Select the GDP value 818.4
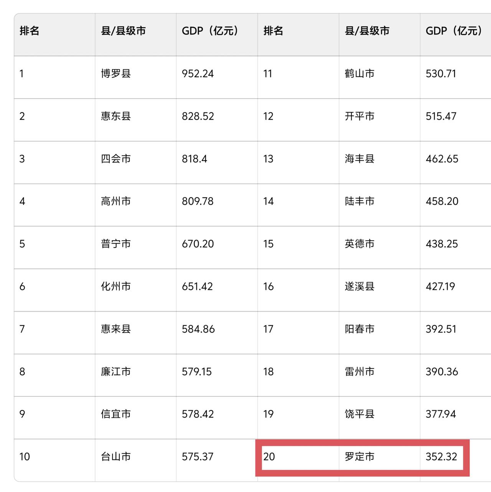This screenshot has width=491, height=492. tap(194, 158)
